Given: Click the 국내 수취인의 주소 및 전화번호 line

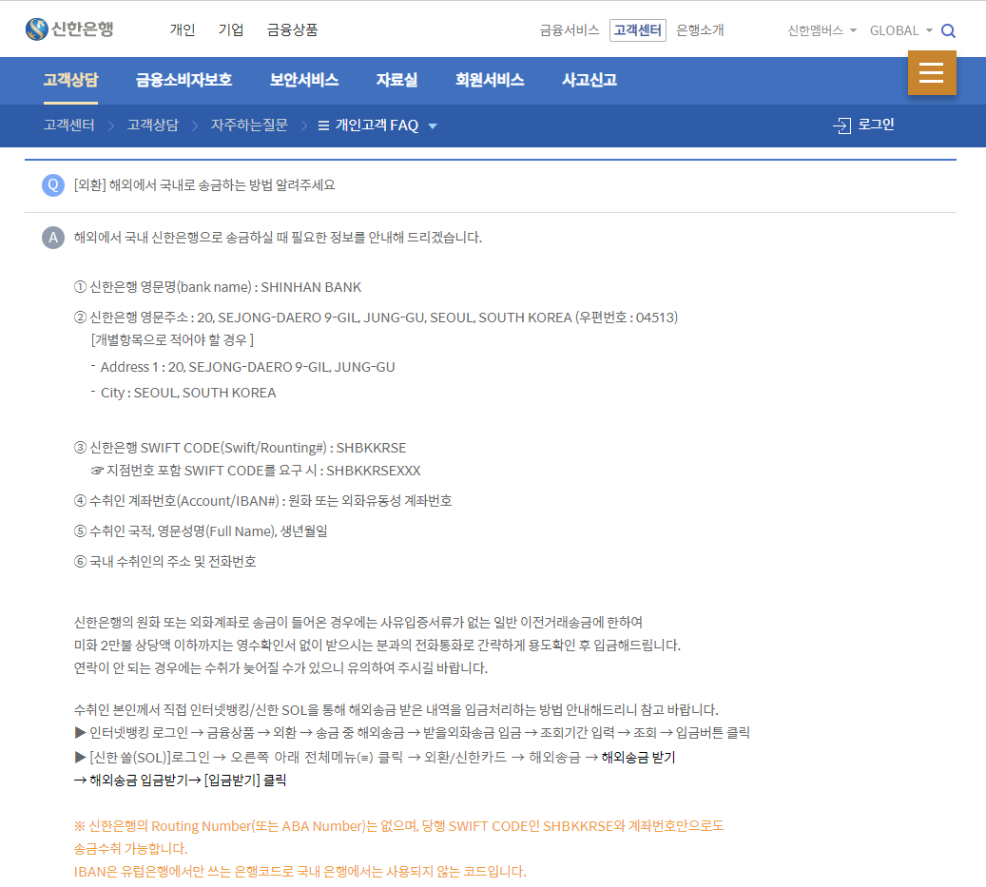Looking at the screenshot, I should (164, 561).
